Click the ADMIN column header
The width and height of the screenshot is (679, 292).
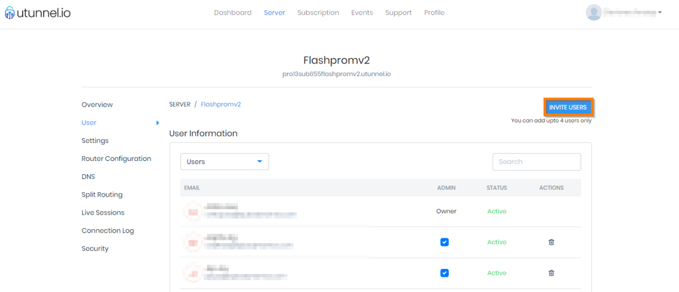(446, 188)
